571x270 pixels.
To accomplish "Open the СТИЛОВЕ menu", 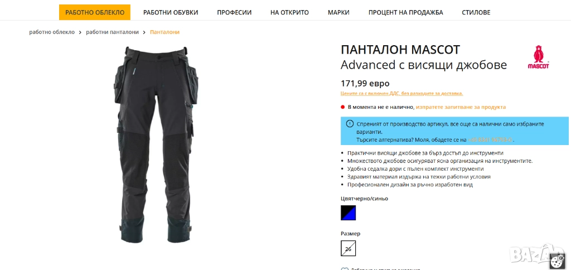I will pyautogui.click(x=476, y=12).
